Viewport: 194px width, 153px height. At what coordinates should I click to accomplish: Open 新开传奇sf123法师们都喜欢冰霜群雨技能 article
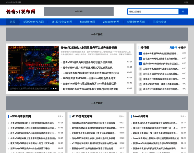(x=92, y=148)
